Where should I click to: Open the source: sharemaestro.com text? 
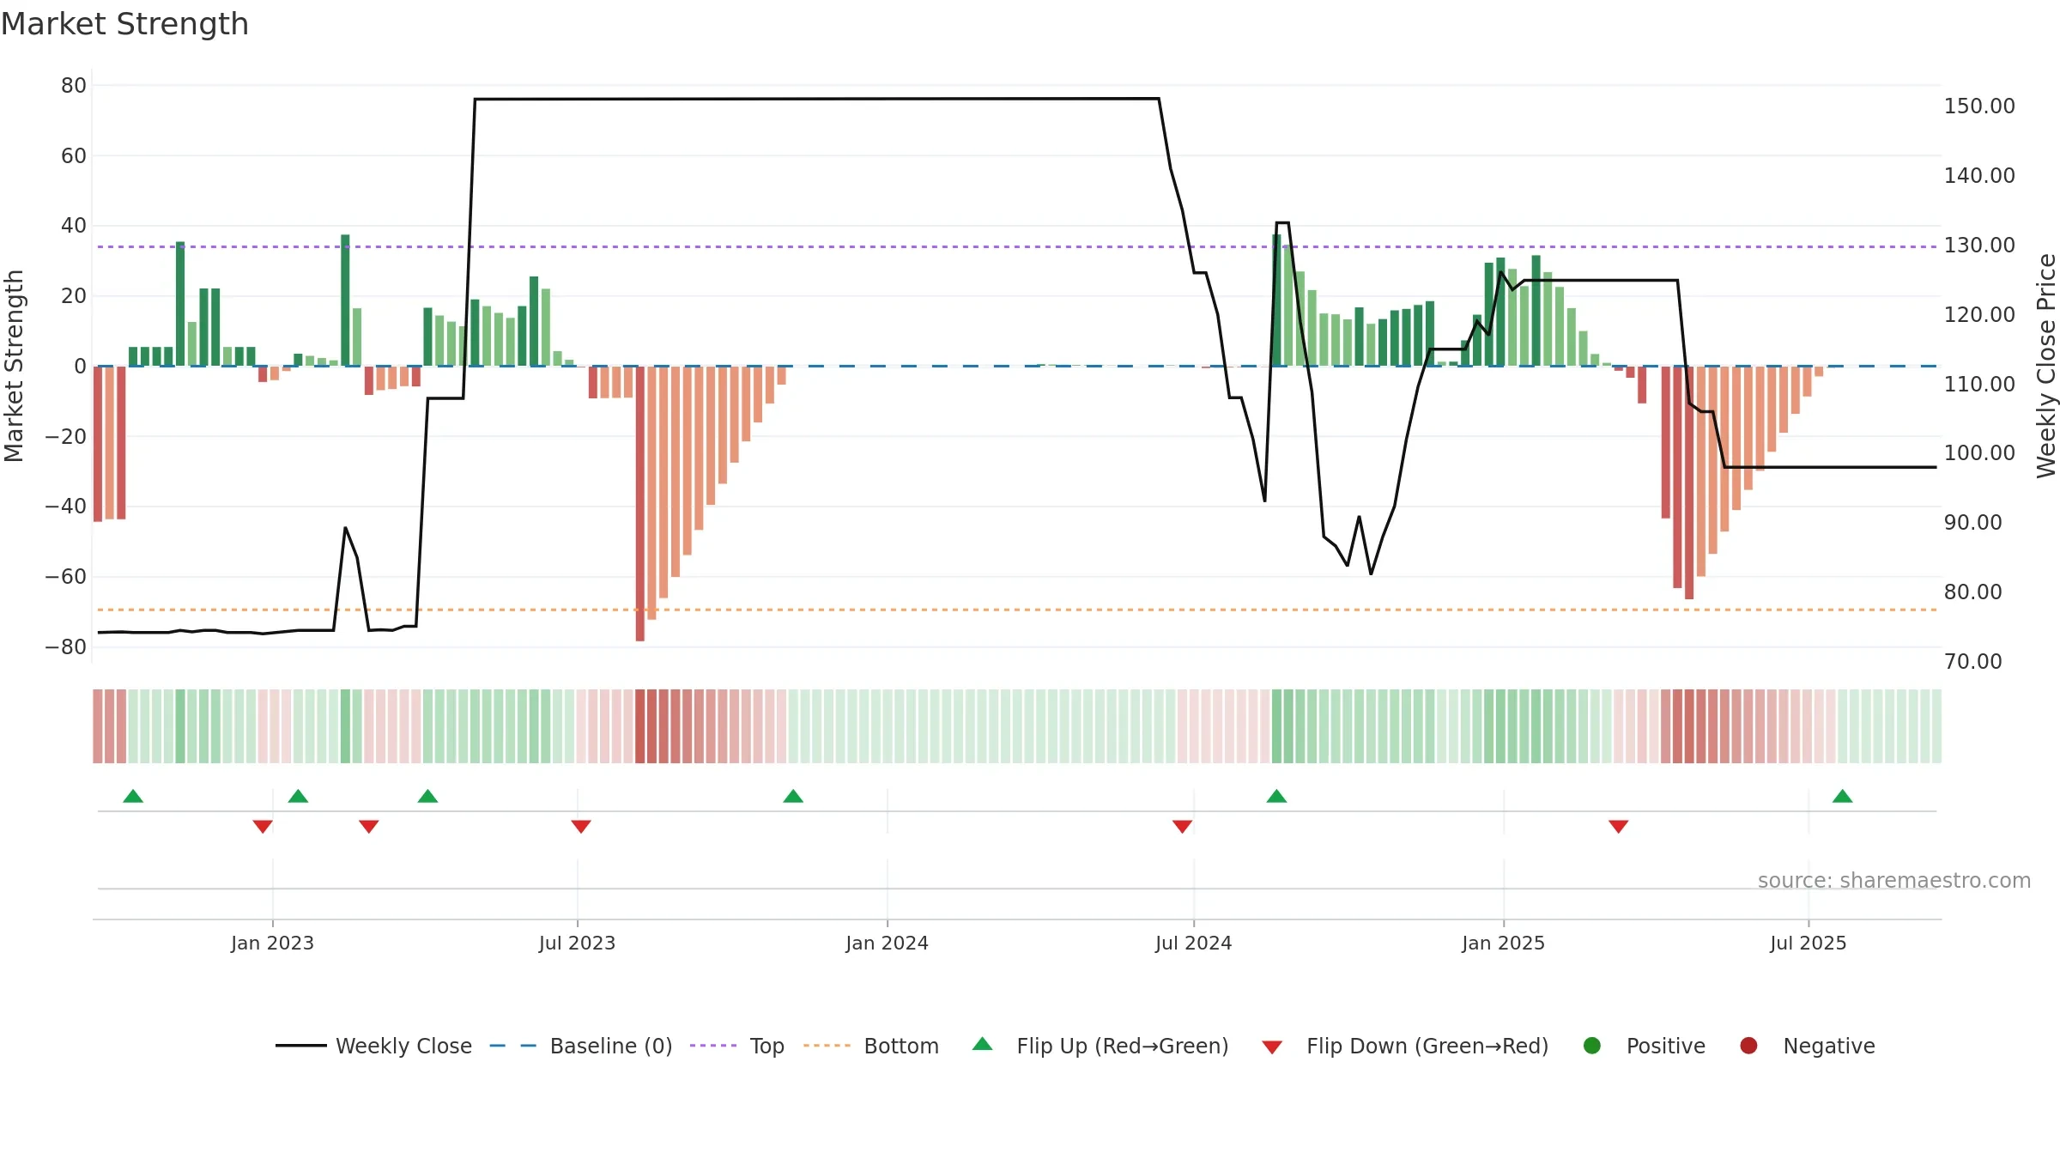point(1894,881)
